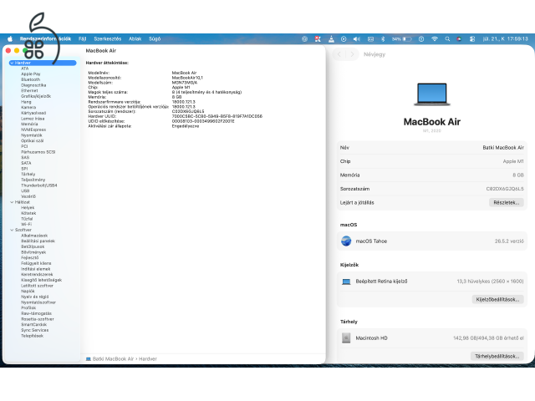Collapse the Hardver tree section

pos(12,63)
